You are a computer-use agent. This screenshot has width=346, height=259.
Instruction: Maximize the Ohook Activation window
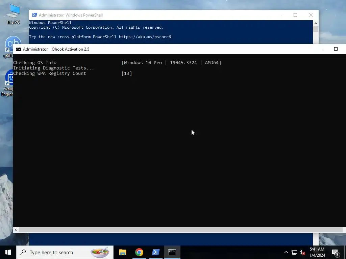click(336, 49)
